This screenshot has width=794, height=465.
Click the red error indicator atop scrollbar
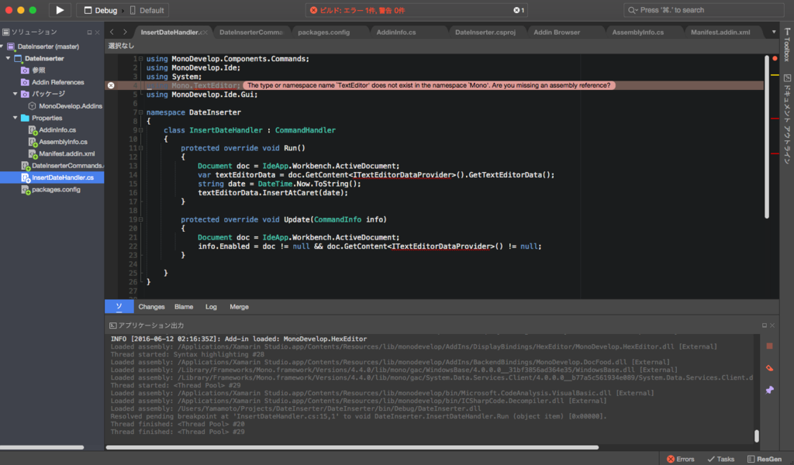coord(775,59)
